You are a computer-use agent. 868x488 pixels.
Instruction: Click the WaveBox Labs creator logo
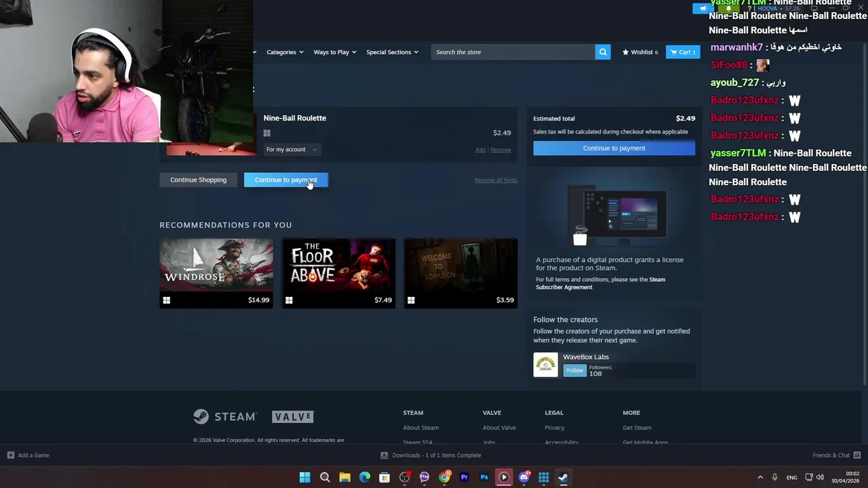[x=545, y=365]
